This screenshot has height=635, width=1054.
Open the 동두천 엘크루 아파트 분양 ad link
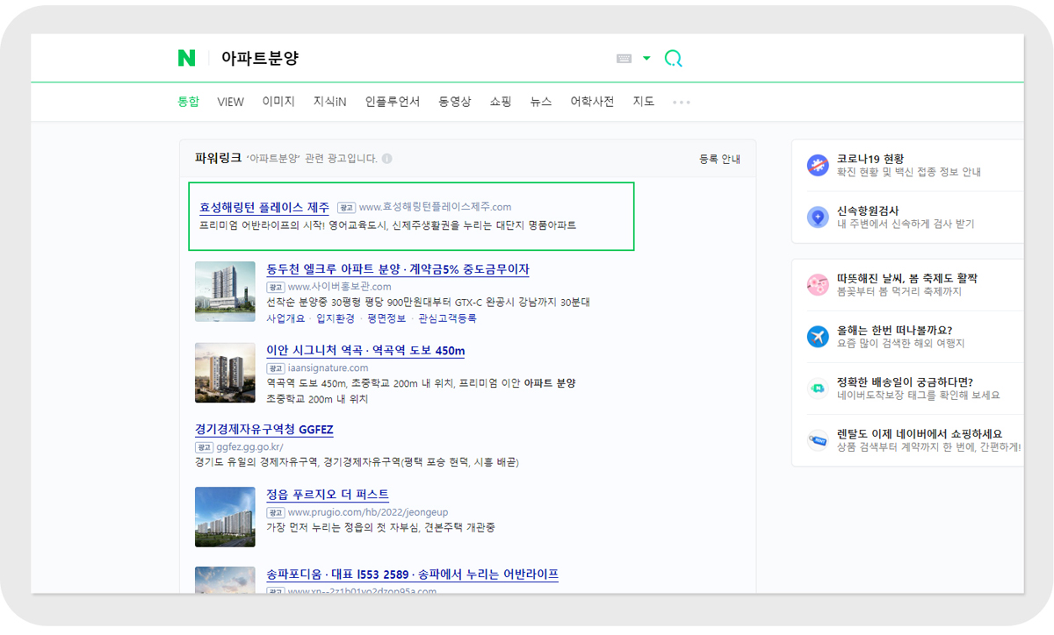click(x=398, y=269)
